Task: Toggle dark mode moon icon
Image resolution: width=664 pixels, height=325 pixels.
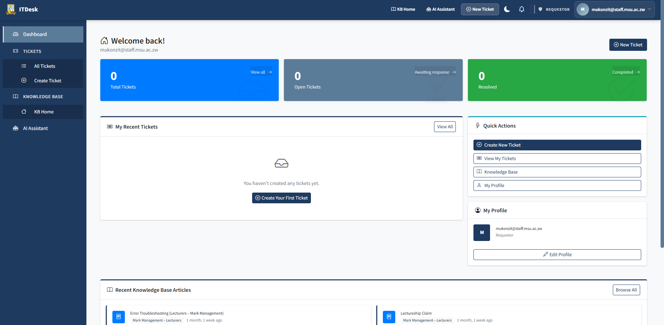Action: tap(507, 9)
